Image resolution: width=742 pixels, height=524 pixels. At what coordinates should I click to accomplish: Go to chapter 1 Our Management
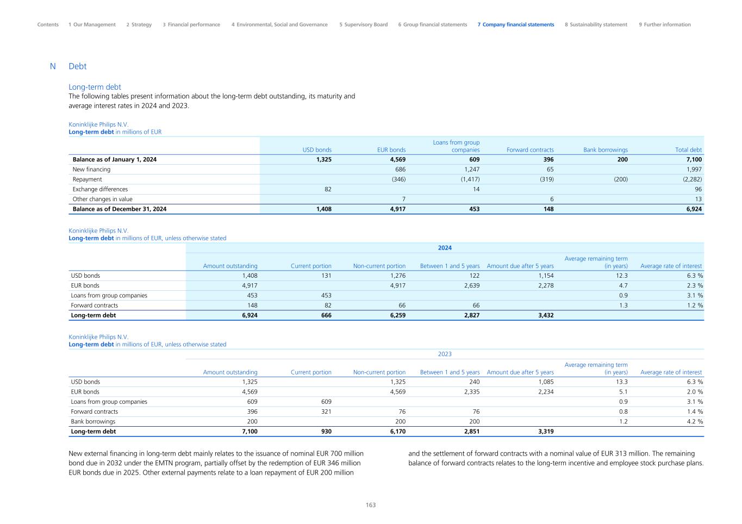point(92,24)
